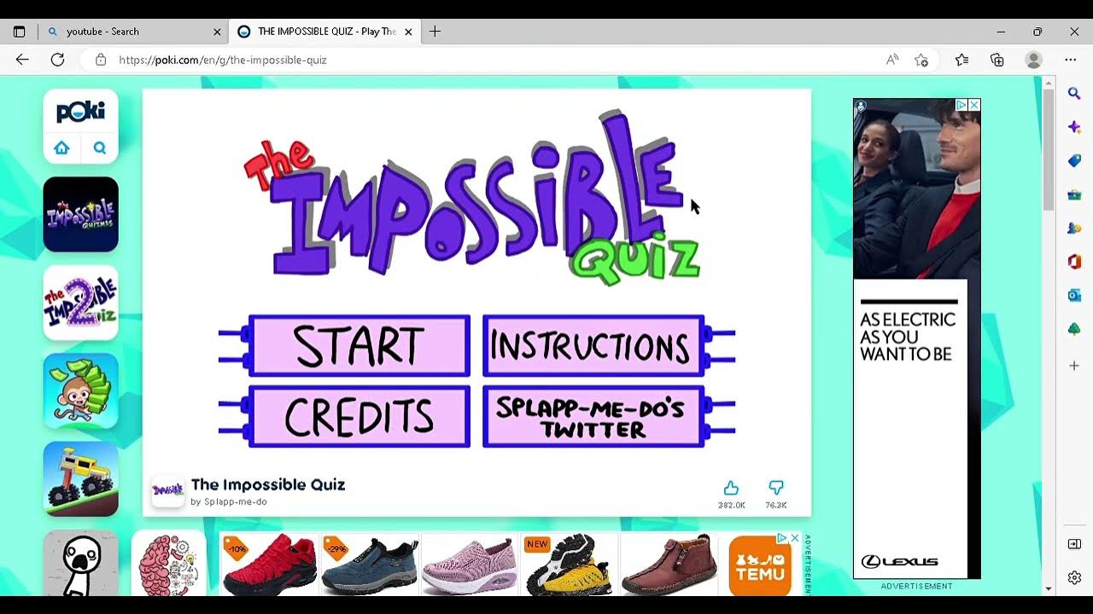Click the yellow NEW sneaker ad

click(570, 564)
